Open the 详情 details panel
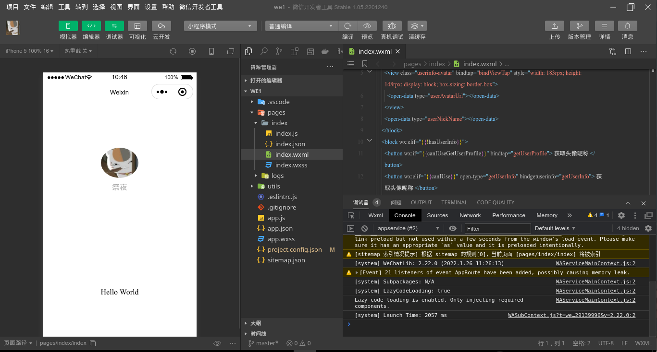 (x=605, y=26)
